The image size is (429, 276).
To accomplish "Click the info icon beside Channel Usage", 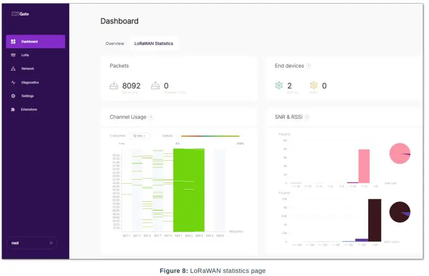I will [151, 117].
